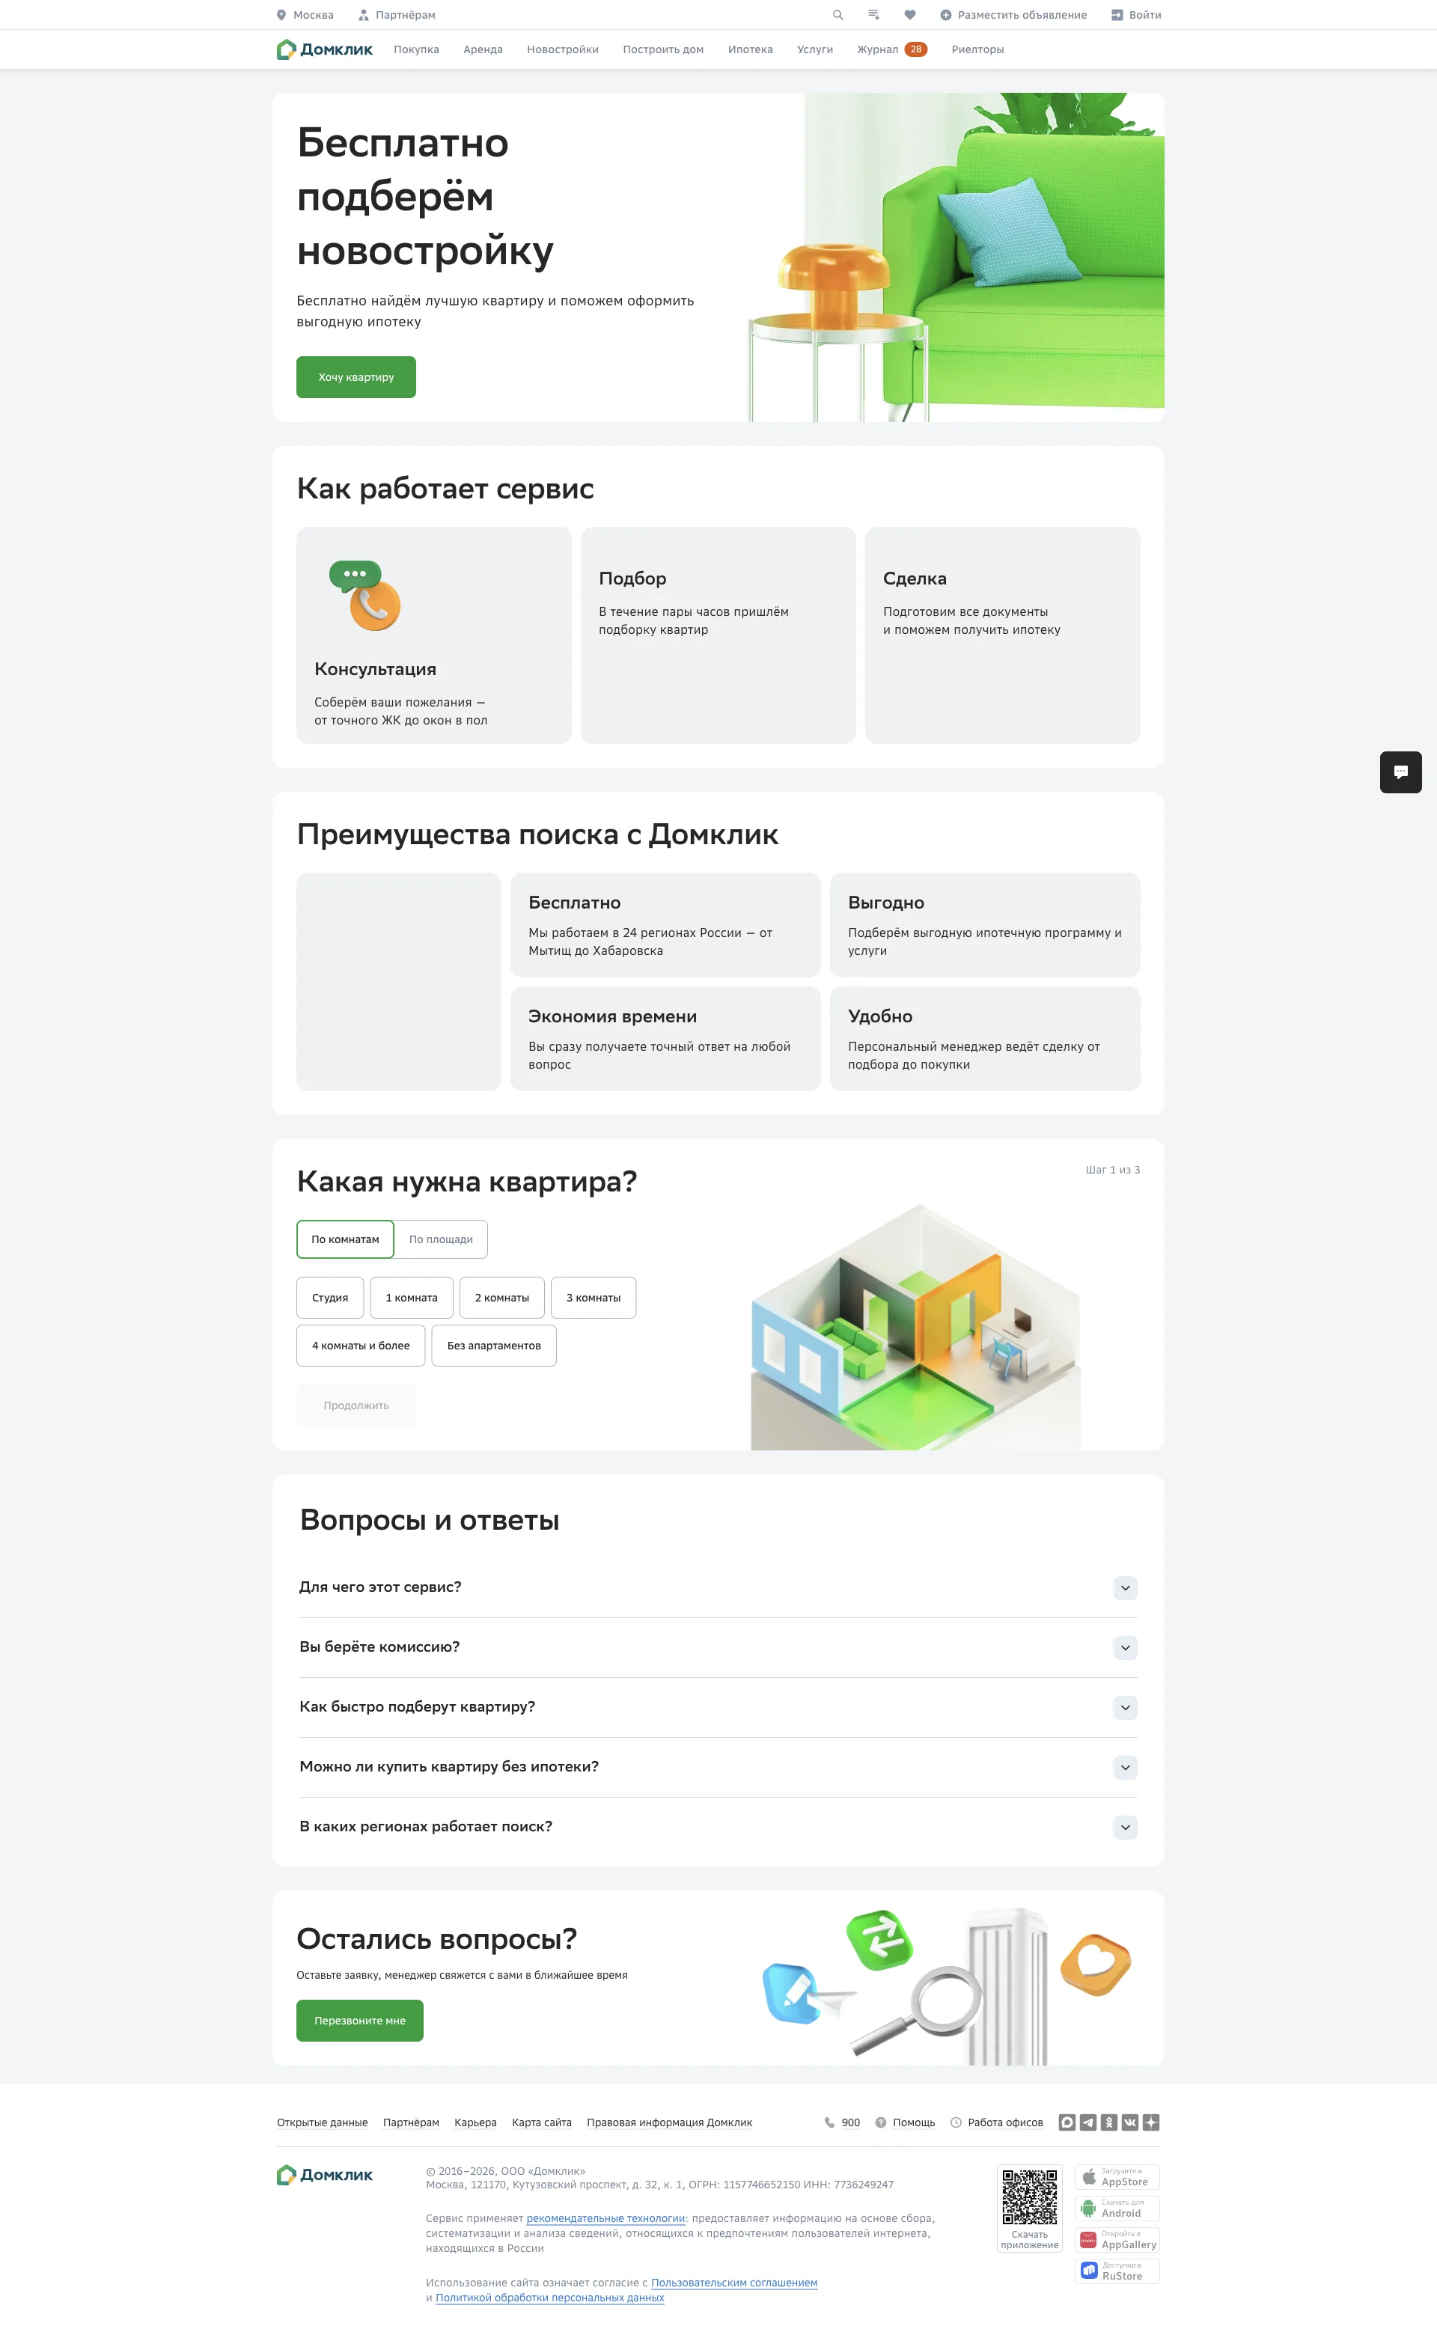This screenshot has height=2335, width=1437.
Task: Click the "Хочу квартиру" green button
Action: [356, 377]
